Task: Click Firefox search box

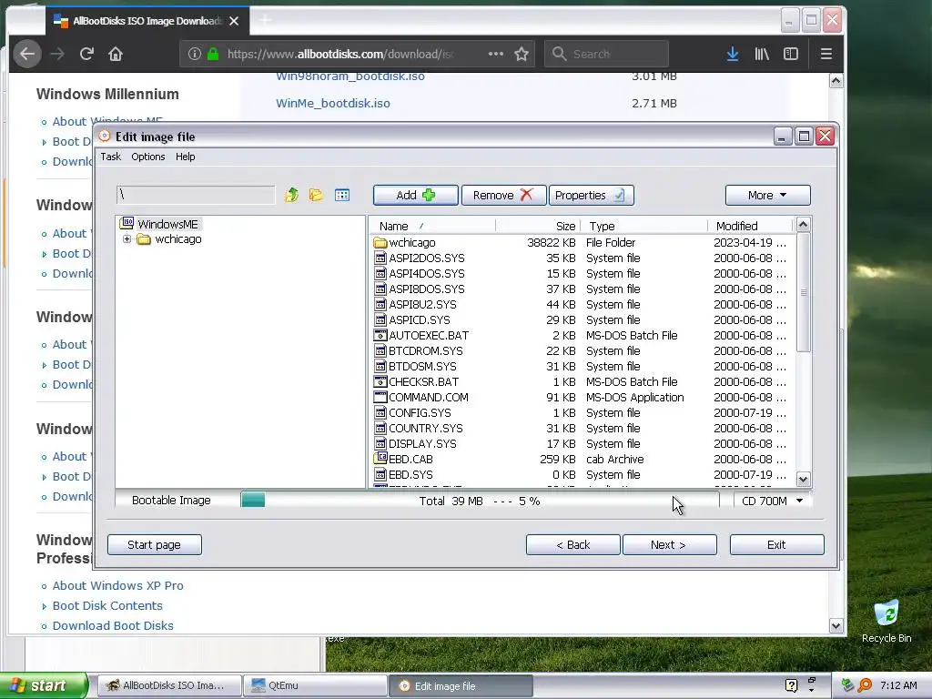Action: click(607, 54)
